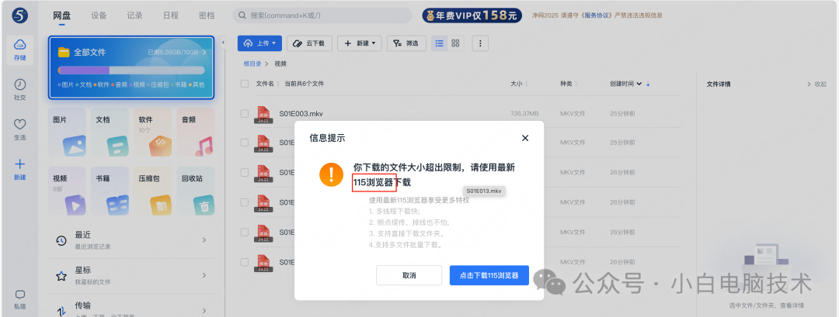Click the orange warning exclamation icon
The image size is (839, 317).
tap(331, 174)
